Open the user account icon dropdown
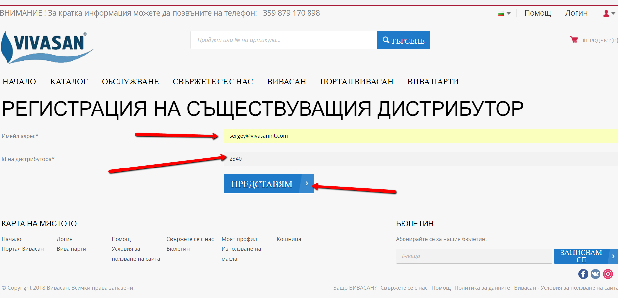618x298 pixels. 609,13
